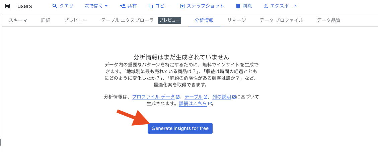
Task: Click the 削除 trash icon
Action: tap(238, 6)
